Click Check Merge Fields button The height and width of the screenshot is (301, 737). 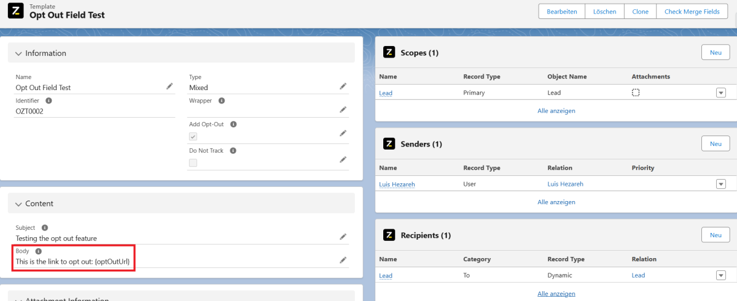692,12
